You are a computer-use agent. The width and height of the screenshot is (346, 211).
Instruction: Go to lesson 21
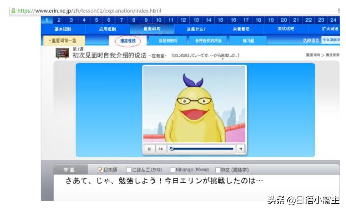[296, 20]
